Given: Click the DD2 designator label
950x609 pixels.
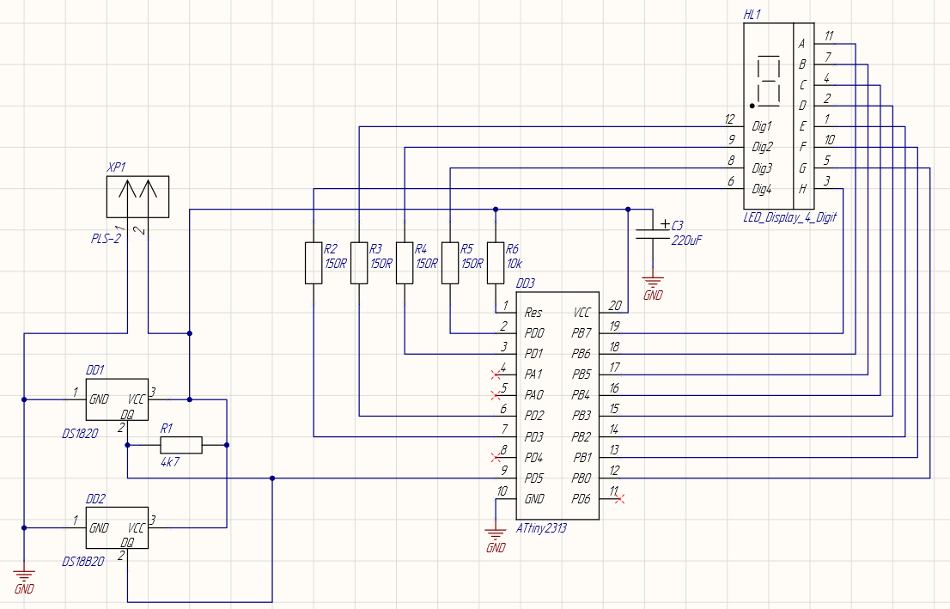Looking at the screenshot, I should point(95,499).
